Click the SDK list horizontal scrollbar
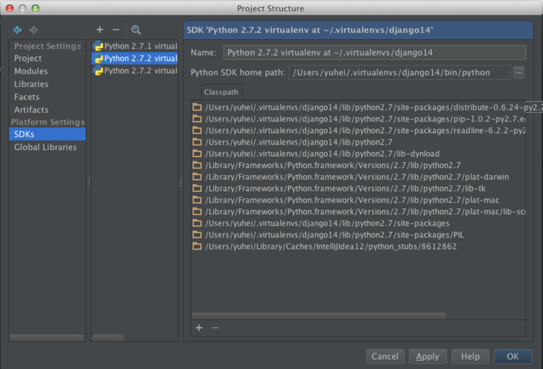This screenshot has width=543, height=369. (108, 337)
